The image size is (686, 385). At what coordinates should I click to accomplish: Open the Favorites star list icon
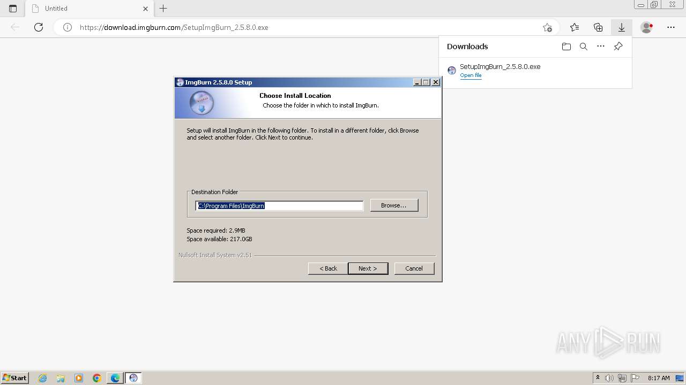point(575,27)
